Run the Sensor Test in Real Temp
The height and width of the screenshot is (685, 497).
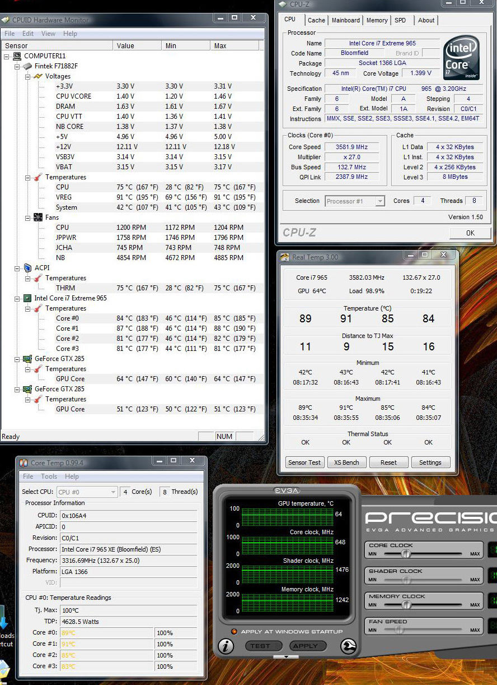[304, 462]
